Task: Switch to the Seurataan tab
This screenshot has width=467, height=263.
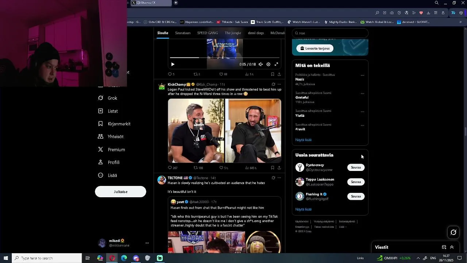Action: point(183,33)
